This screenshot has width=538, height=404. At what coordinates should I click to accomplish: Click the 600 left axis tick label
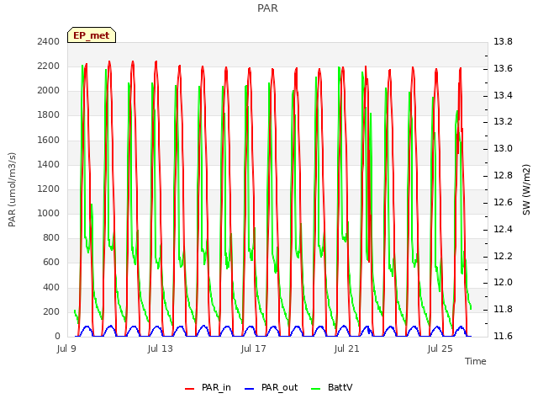[51, 262]
